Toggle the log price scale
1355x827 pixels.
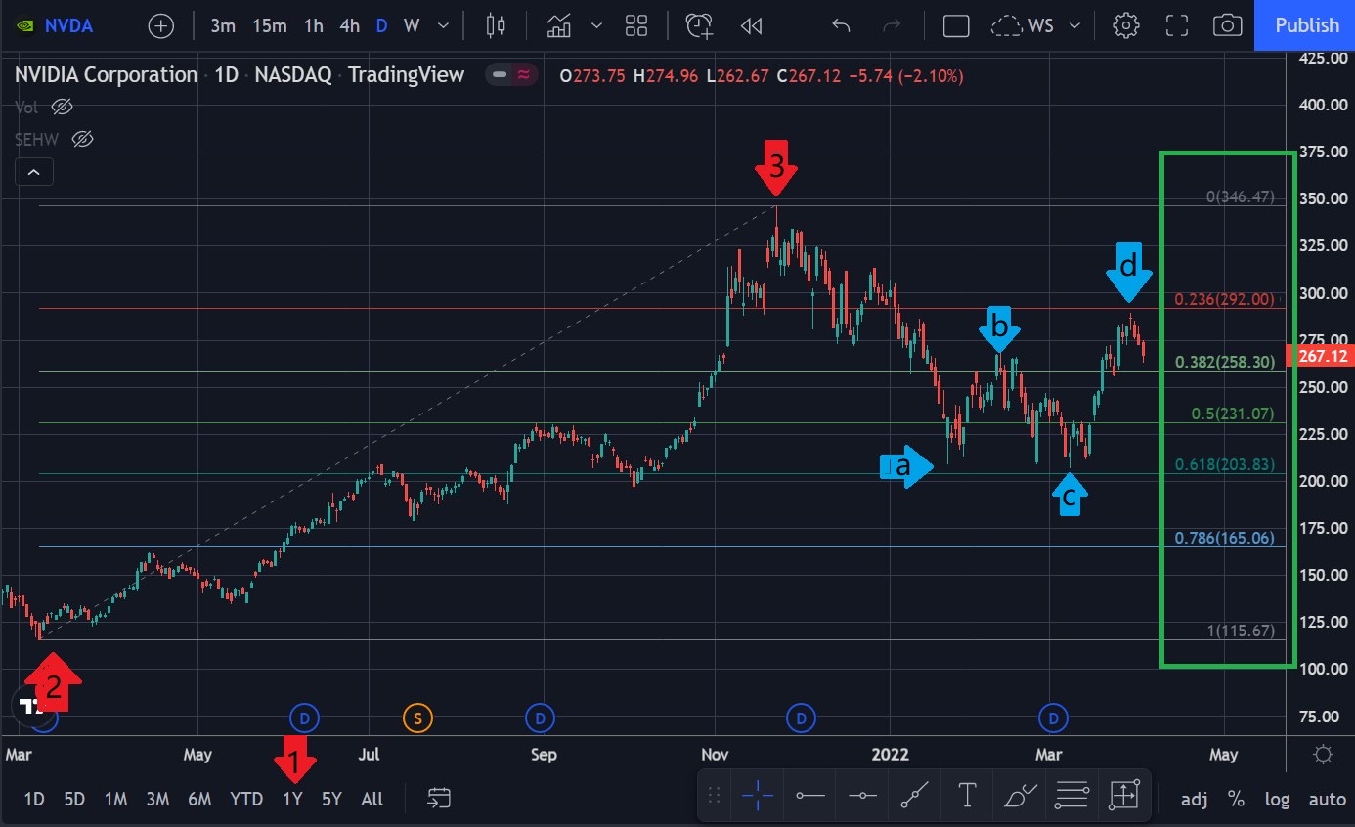pos(1278,799)
